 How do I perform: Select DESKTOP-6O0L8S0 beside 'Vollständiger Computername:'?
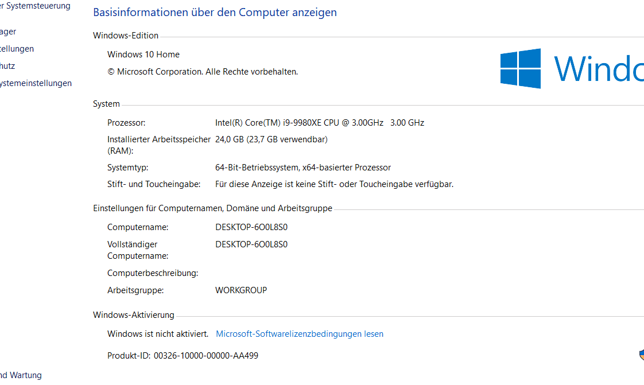tap(251, 244)
